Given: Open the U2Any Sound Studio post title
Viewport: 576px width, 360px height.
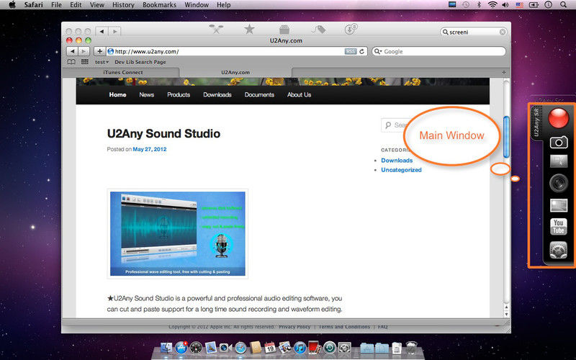Looking at the screenshot, I should [164, 134].
